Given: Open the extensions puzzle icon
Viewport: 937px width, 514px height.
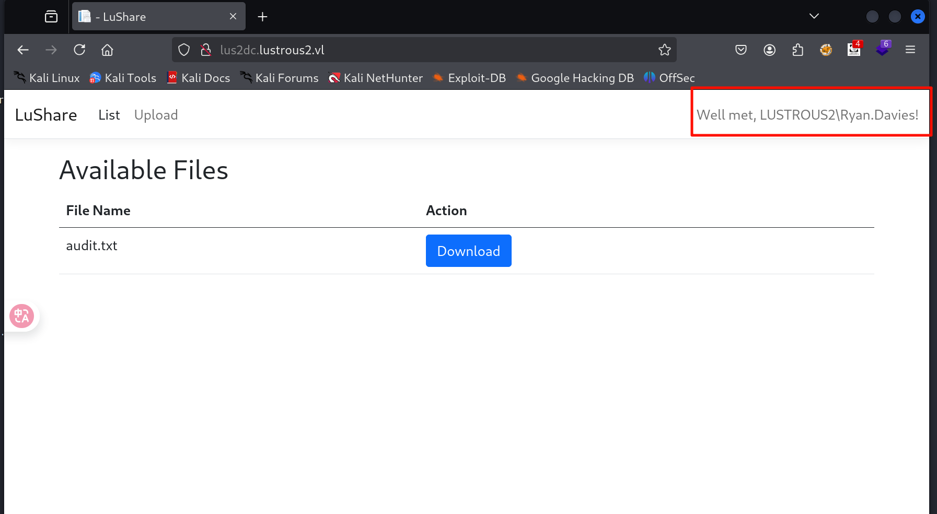Looking at the screenshot, I should point(797,50).
